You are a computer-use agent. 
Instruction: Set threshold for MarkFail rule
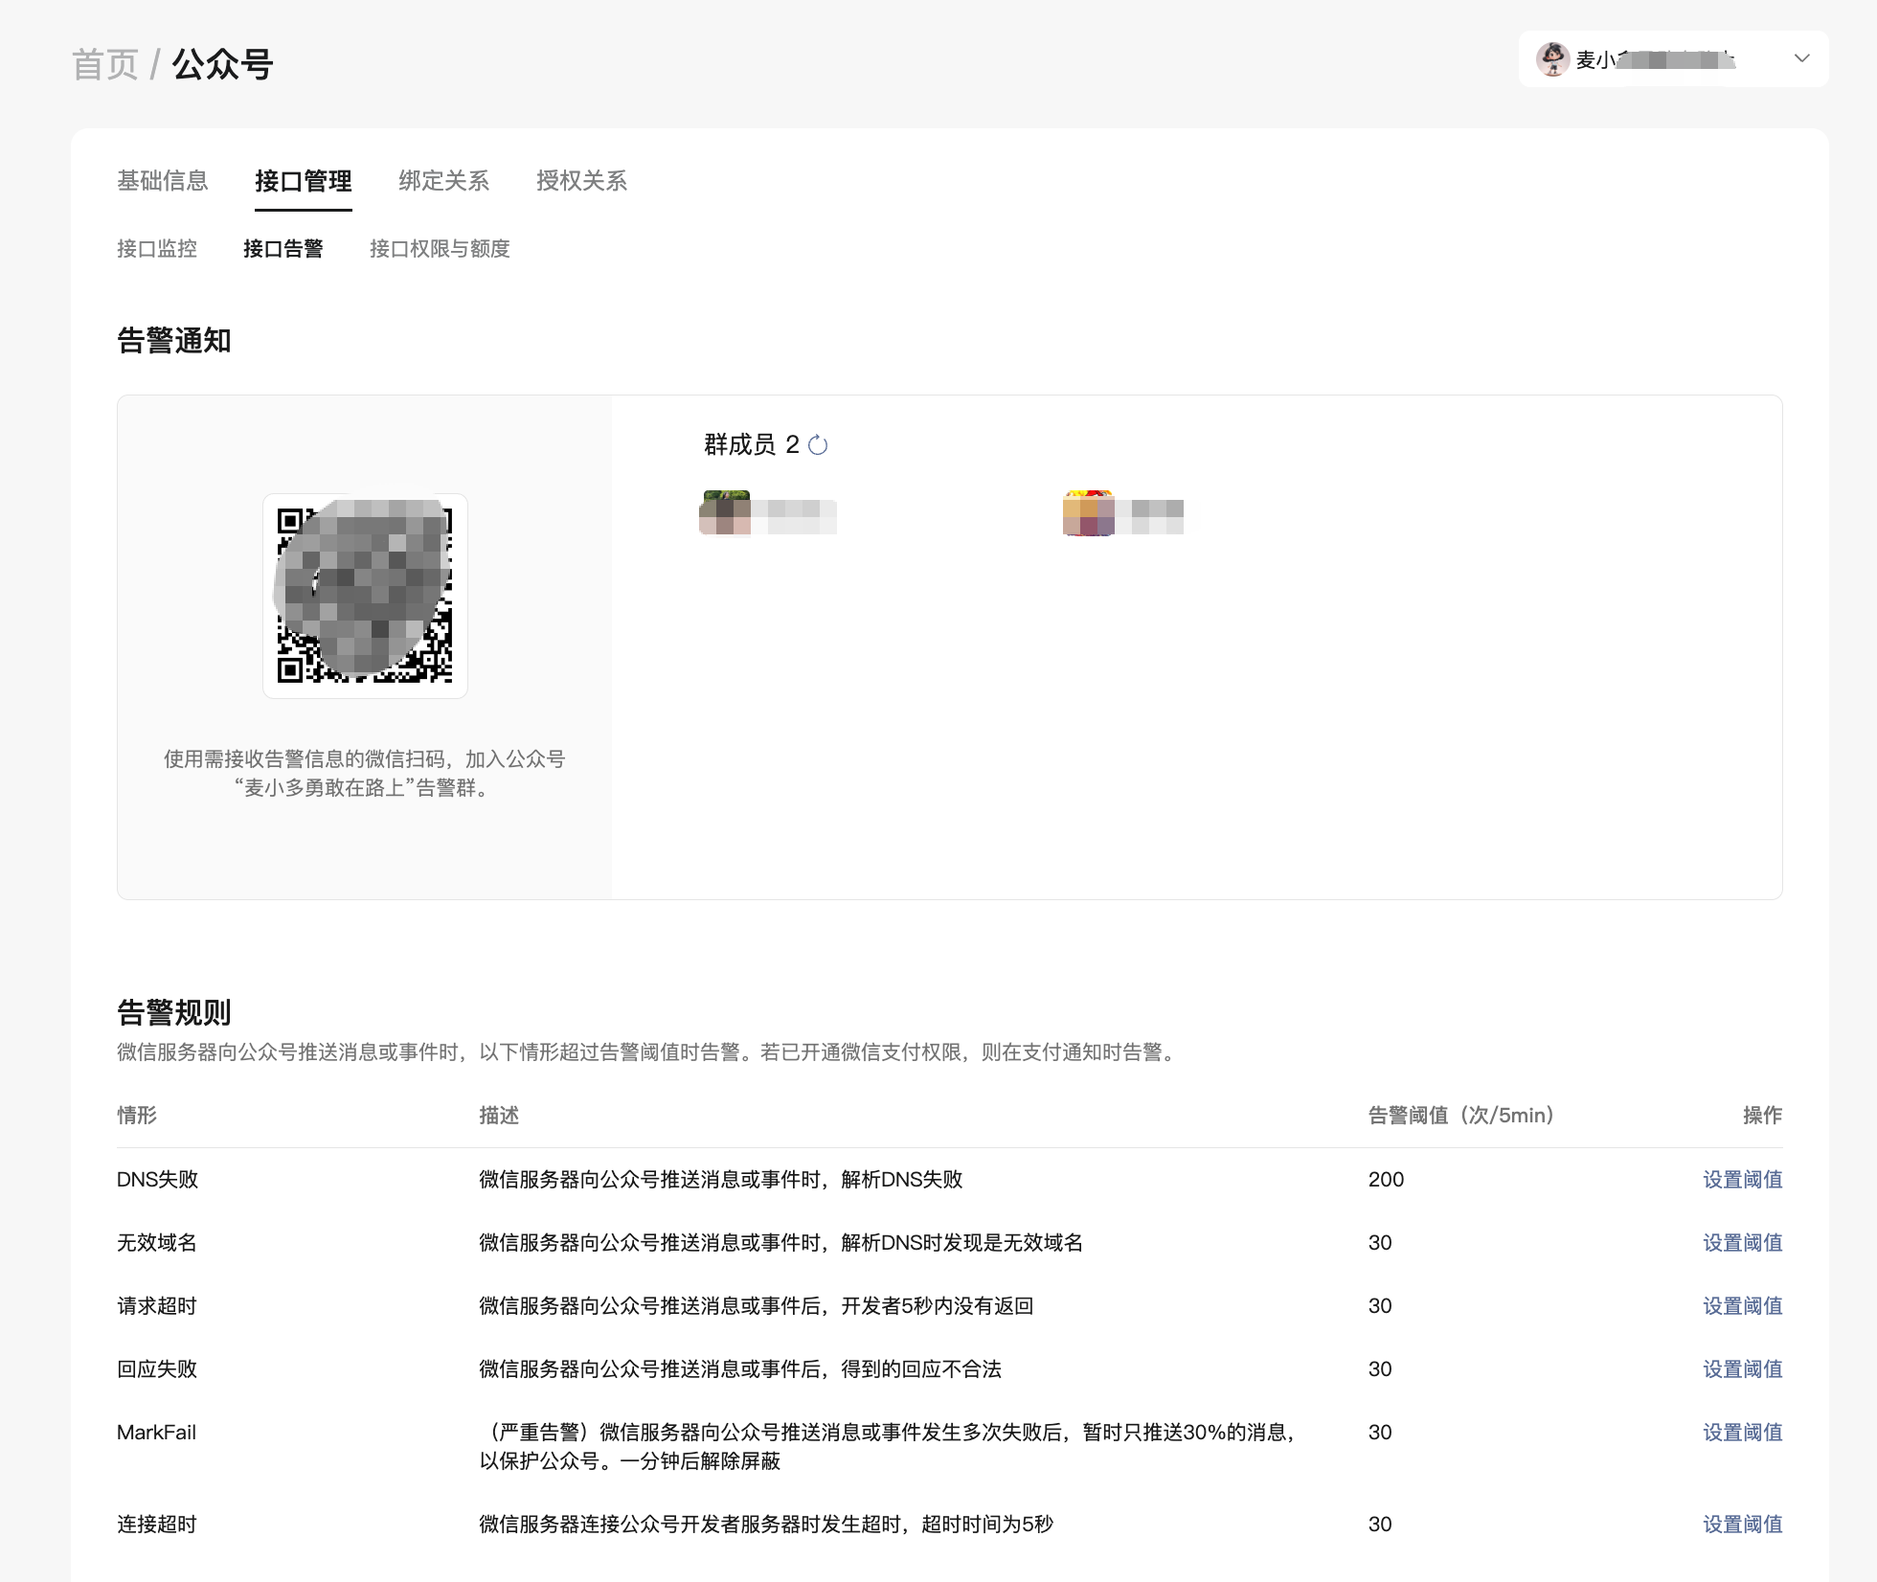tap(1742, 1433)
